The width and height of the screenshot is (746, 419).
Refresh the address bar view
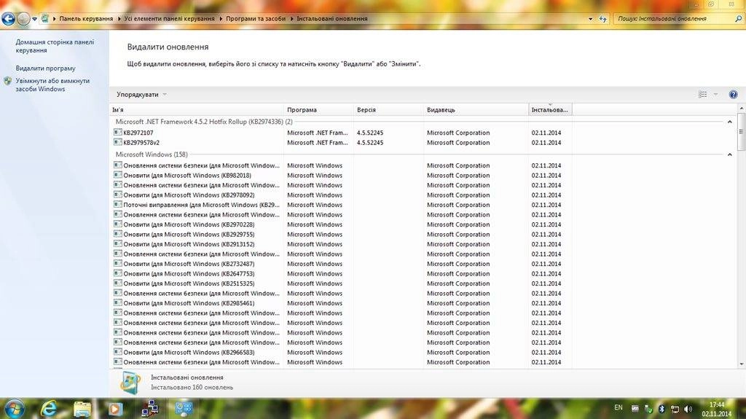pos(602,19)
